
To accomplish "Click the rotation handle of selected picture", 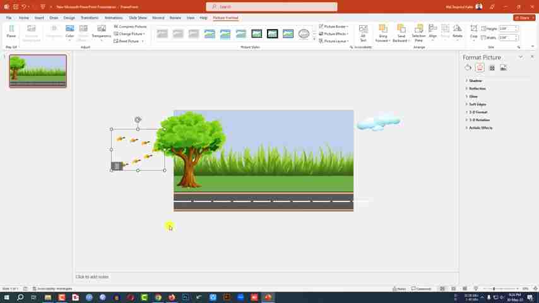I will click(138, 119).
